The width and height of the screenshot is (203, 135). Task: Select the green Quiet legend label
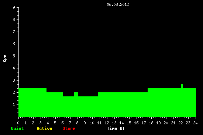(17, 128)
